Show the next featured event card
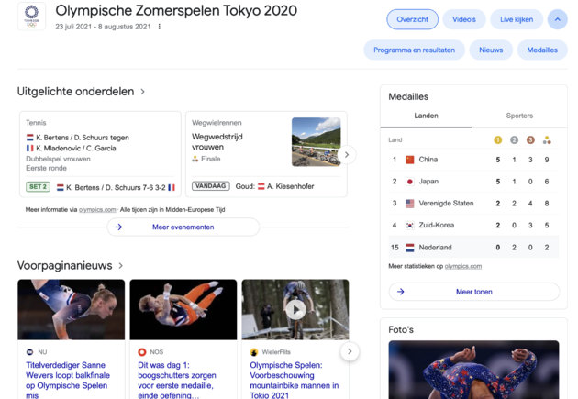Image resolution: width=578 pixels, height=399 pixels. pyautogui.click(x=347, y=155)
